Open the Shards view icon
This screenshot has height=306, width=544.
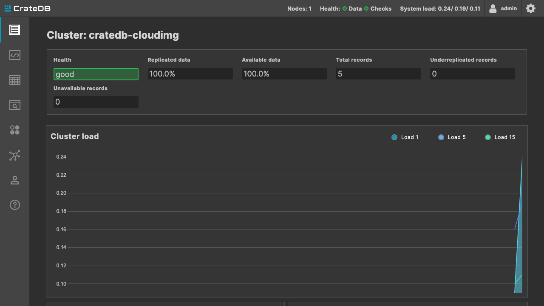[15, 130]
